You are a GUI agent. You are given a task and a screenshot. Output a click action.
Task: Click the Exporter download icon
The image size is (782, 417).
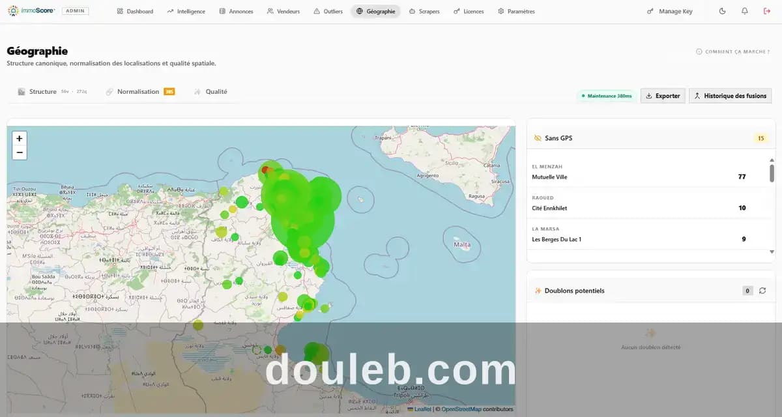coord(649,96)
